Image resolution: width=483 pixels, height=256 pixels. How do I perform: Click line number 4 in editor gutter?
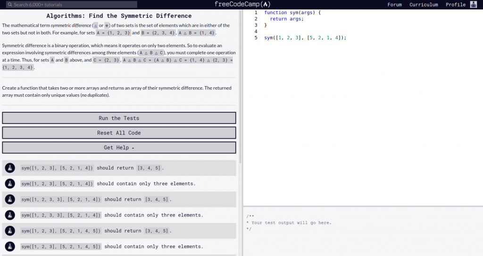[x=256, y=32]
